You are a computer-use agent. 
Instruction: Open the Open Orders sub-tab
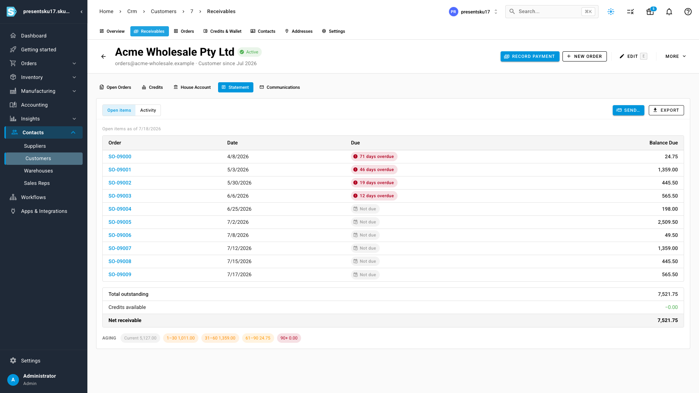pos(115,87)
